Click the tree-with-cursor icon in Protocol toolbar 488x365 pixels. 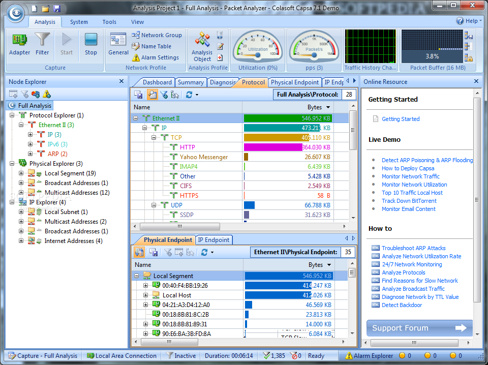pos(175,95)
